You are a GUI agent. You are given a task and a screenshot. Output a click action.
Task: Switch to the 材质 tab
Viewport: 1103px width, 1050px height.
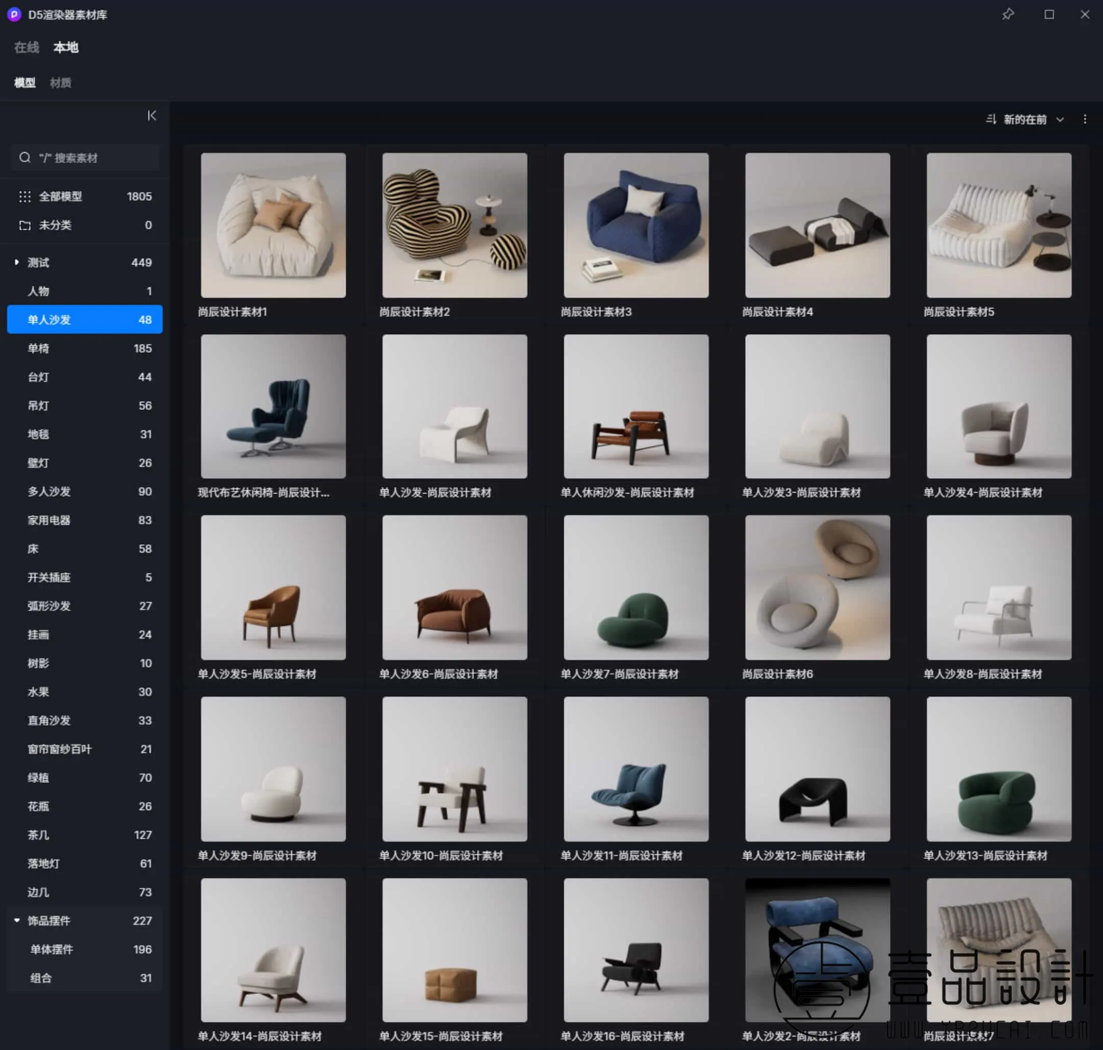click(60, 83)
